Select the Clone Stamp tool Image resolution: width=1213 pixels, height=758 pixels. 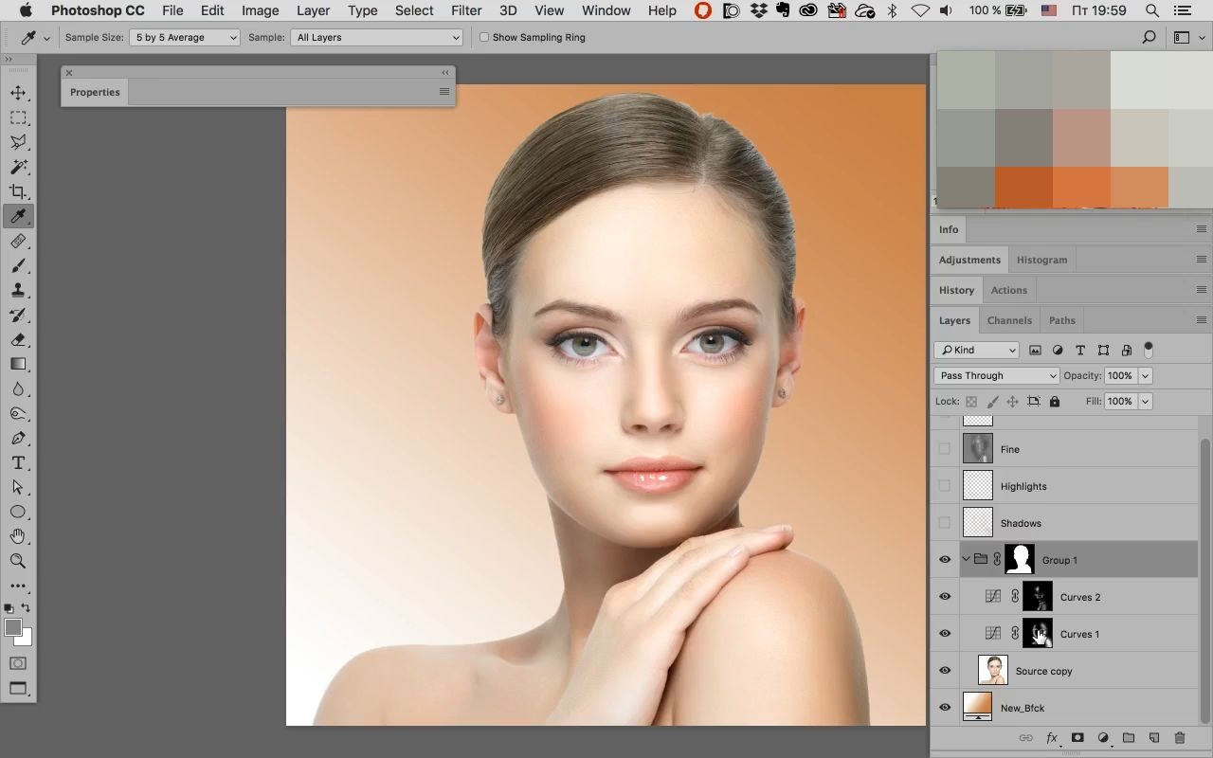[x=18, y=291]
